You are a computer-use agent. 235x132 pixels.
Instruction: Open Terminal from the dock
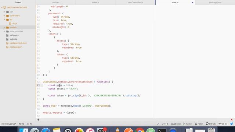coord(162,130)
